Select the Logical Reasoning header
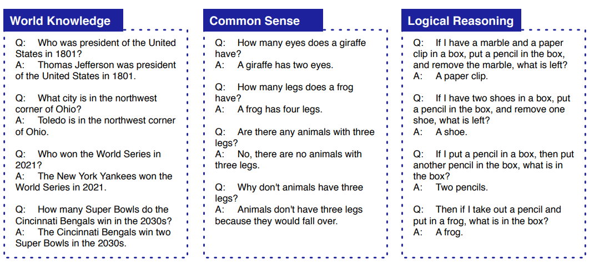 pyautogui.click(x=461, y=20)
